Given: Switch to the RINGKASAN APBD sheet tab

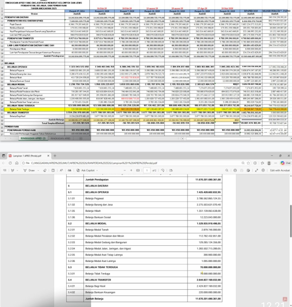Looking at the screenshot, I should 60,138.
